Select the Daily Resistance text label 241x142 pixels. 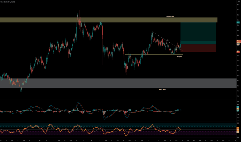[x=170, y=17]
